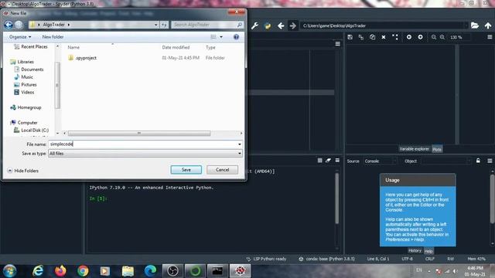Zoom out magnifier in Plots pane
Image resolution: width=495 pixels, height=278 pixels.
(x=434, y=37)
